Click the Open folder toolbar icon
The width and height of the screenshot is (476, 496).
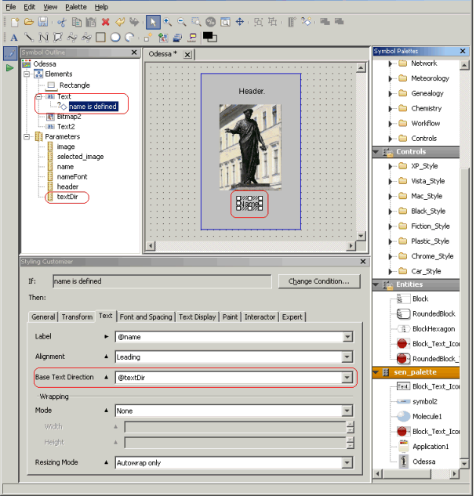28,22
